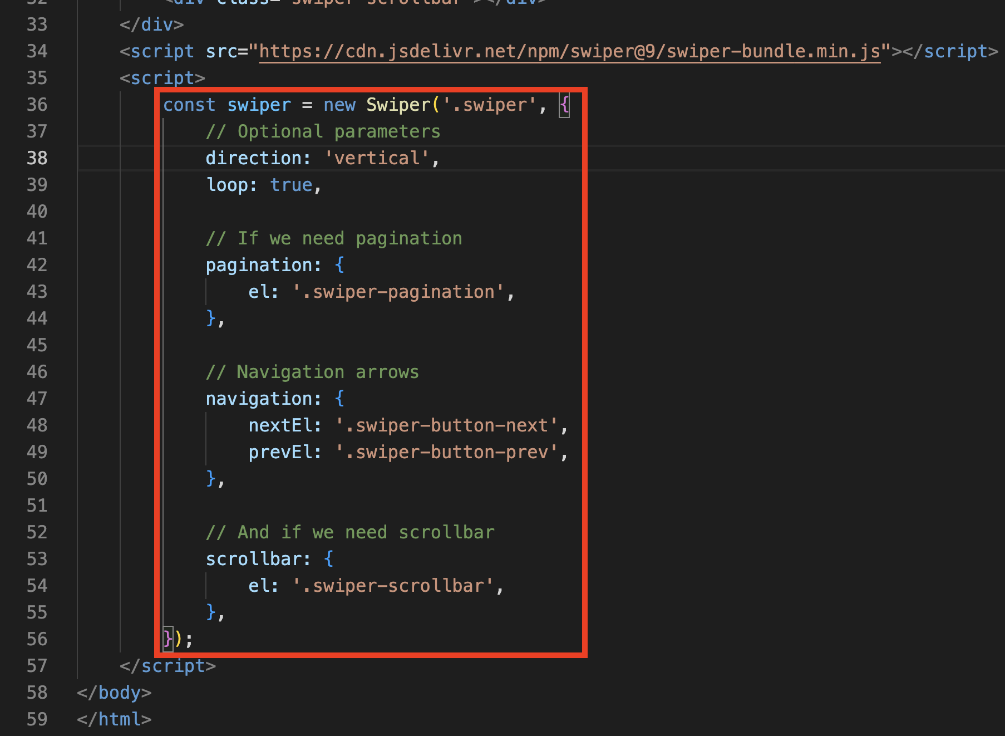
Task: Click line number 47 in the gutter
Action: [x=37, y=399]
